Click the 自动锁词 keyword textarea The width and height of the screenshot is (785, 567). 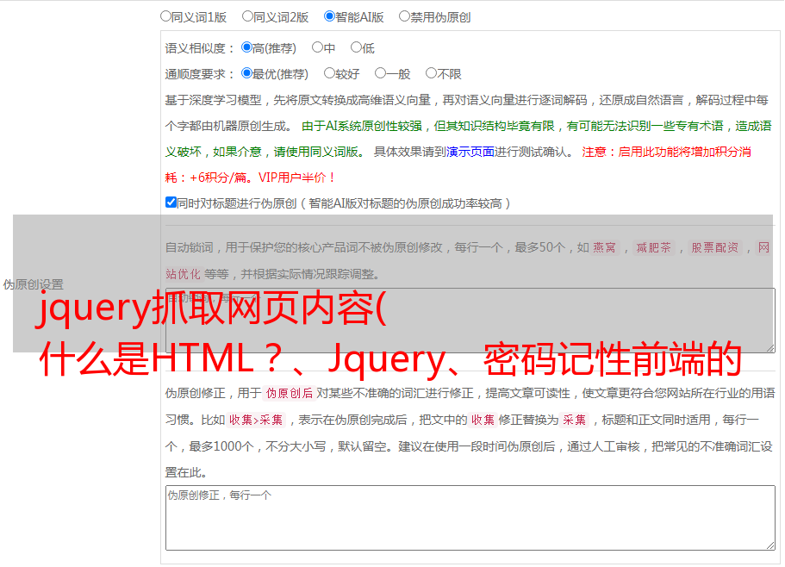click(x=470, y=321)
